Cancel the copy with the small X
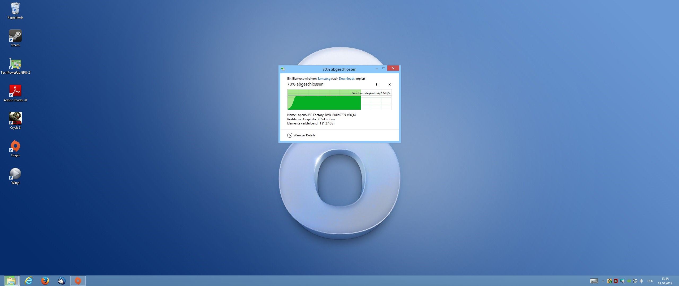 [389, 84]
